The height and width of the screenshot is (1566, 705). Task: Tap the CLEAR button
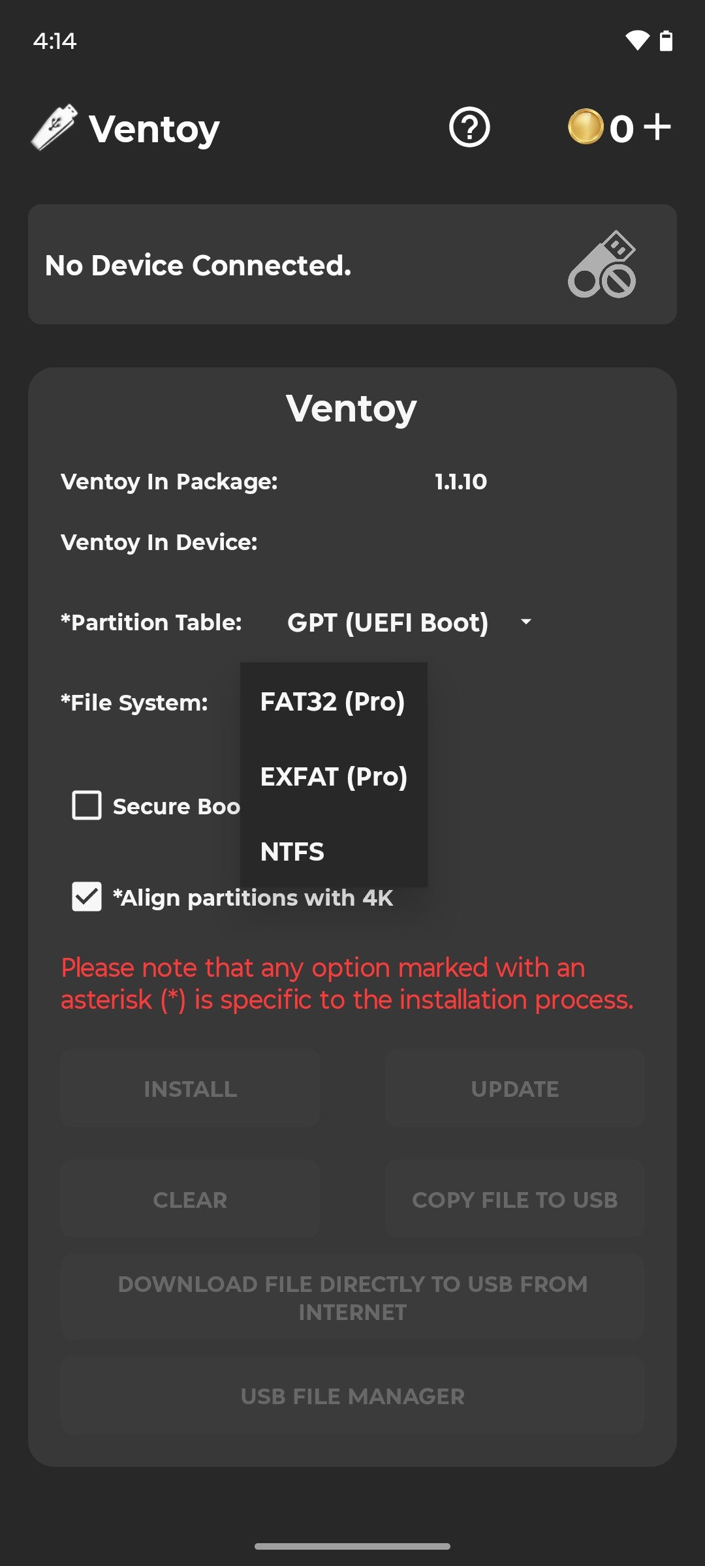pyautogui.click(x=190, y=1199)
